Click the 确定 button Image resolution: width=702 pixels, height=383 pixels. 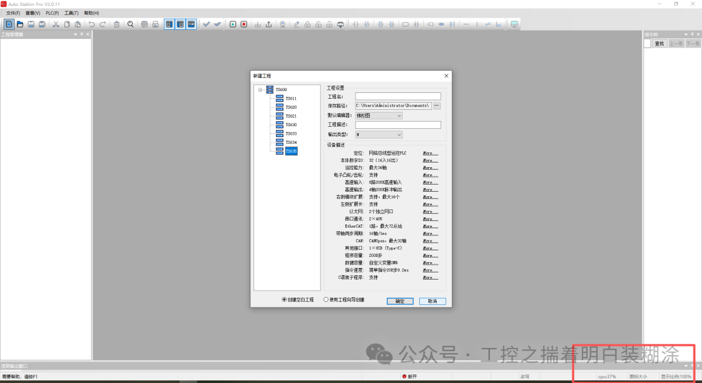pyautogui.click(x=400, y=301)
